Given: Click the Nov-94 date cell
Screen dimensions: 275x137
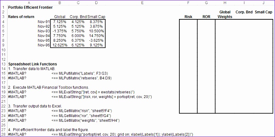Looking at the screenshot, I should [x=44, y=36].
